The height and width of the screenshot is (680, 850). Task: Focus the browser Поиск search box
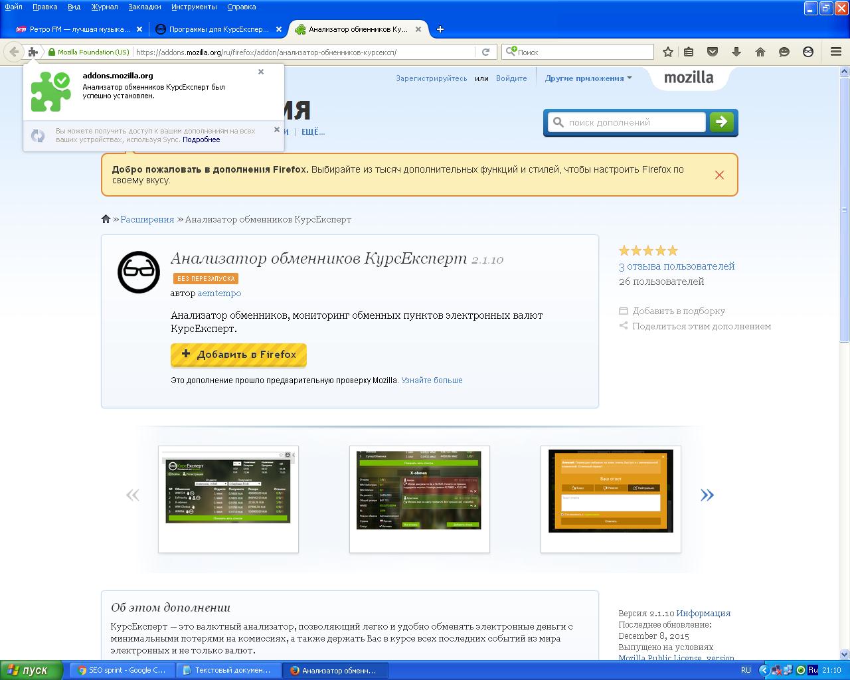(578, 52)
